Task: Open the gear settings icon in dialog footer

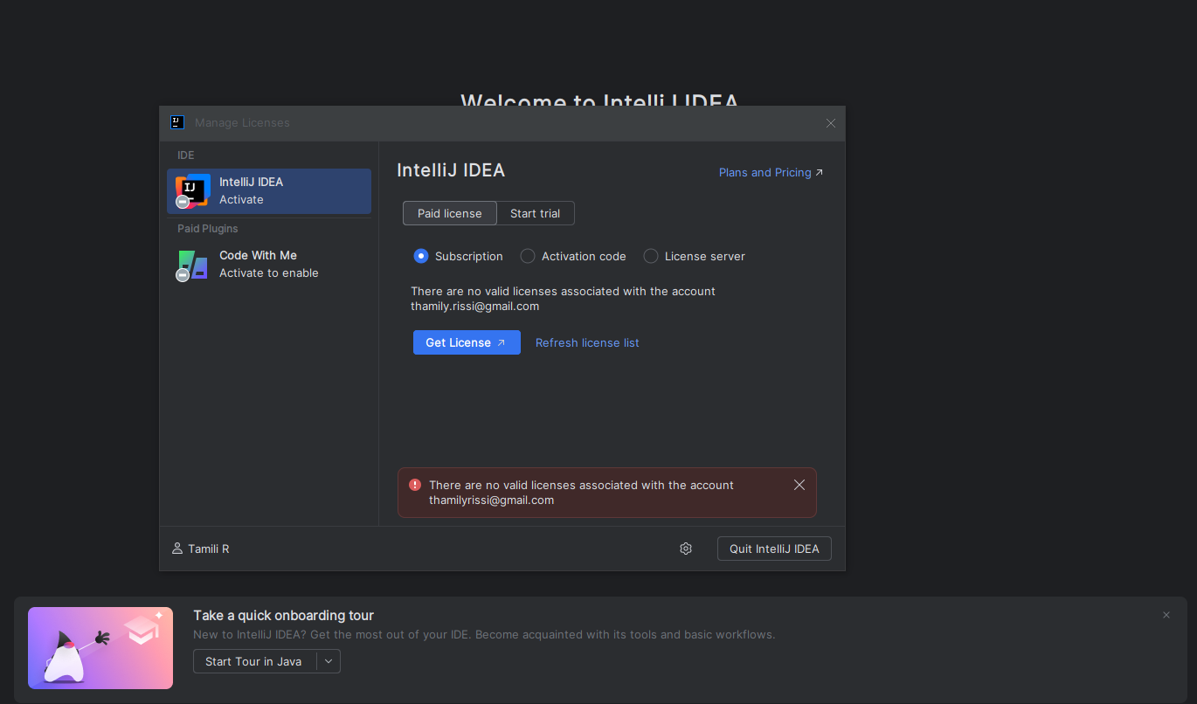Action: [686, 549]
